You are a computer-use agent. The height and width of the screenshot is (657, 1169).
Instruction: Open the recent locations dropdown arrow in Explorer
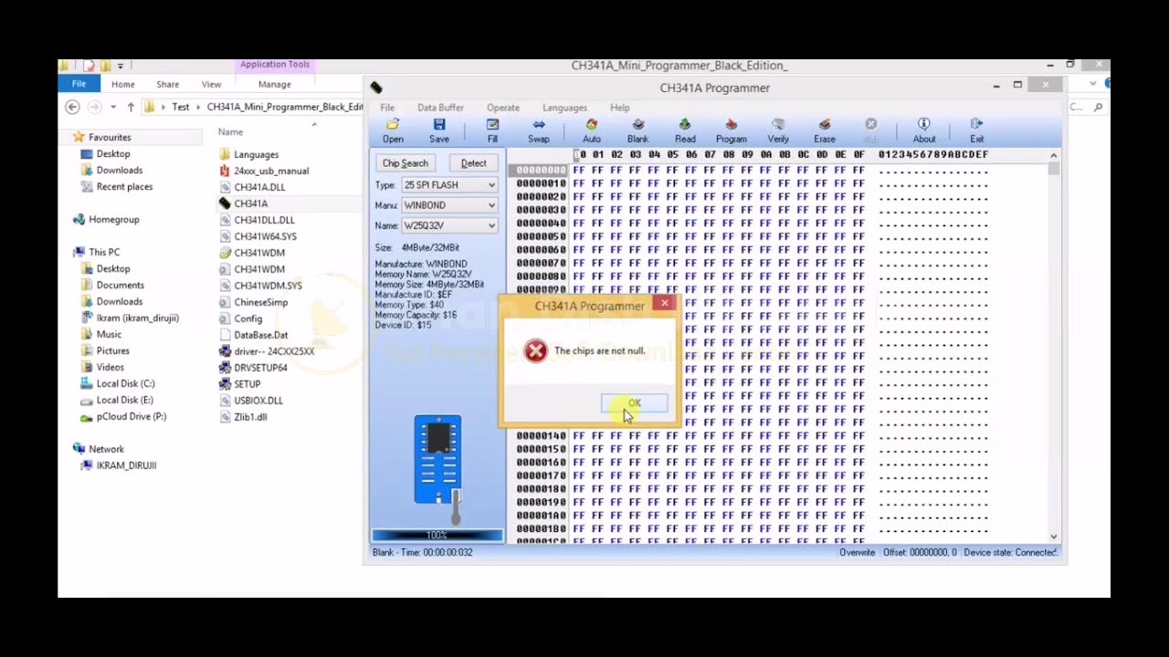point(113,107)
